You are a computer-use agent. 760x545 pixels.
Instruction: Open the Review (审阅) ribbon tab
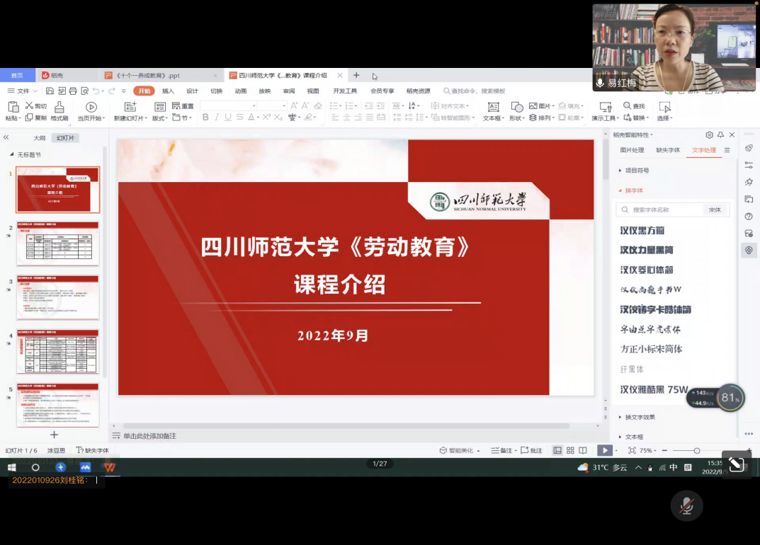click(289, 91)
